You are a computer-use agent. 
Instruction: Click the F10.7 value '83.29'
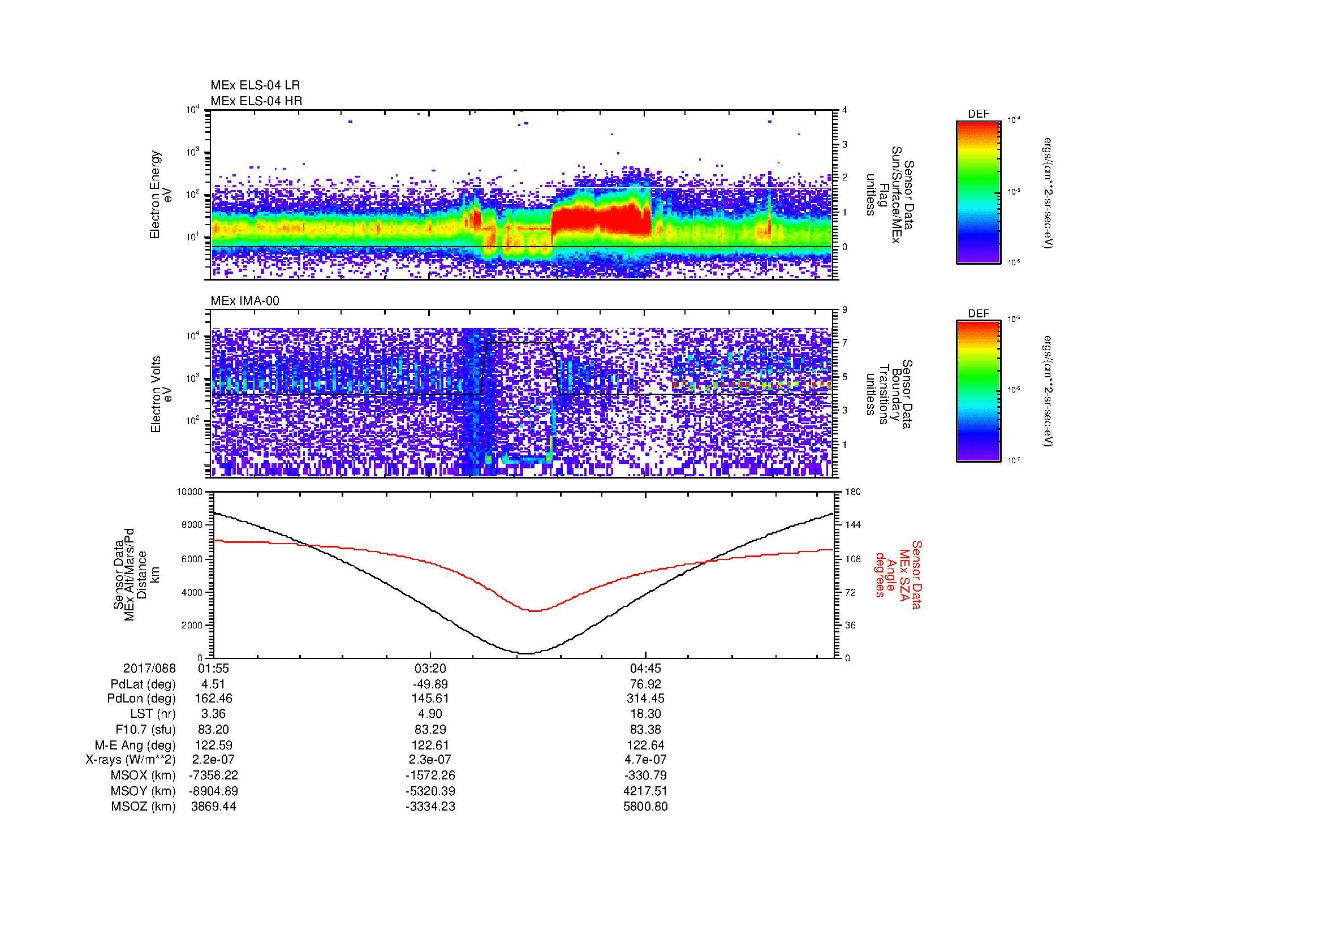pyautogui.click(x=430, y=729)
